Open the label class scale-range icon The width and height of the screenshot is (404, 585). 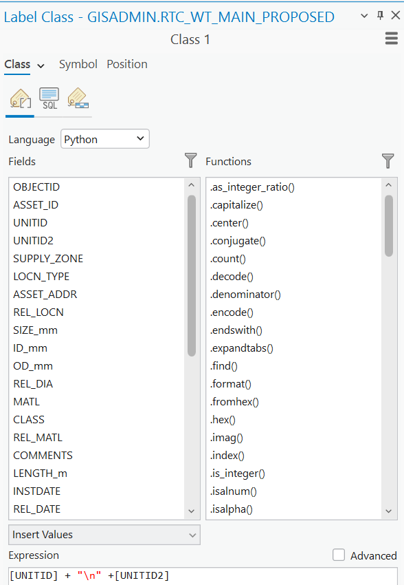click(x=78, y=98)
